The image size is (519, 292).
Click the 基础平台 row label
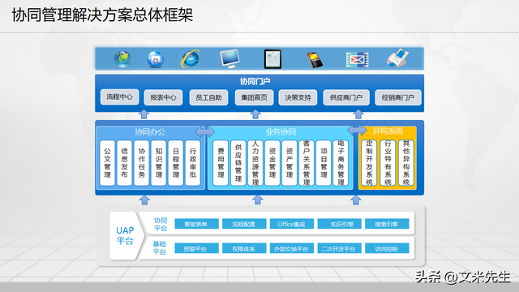pyautogui.click(x=159, y=247)
